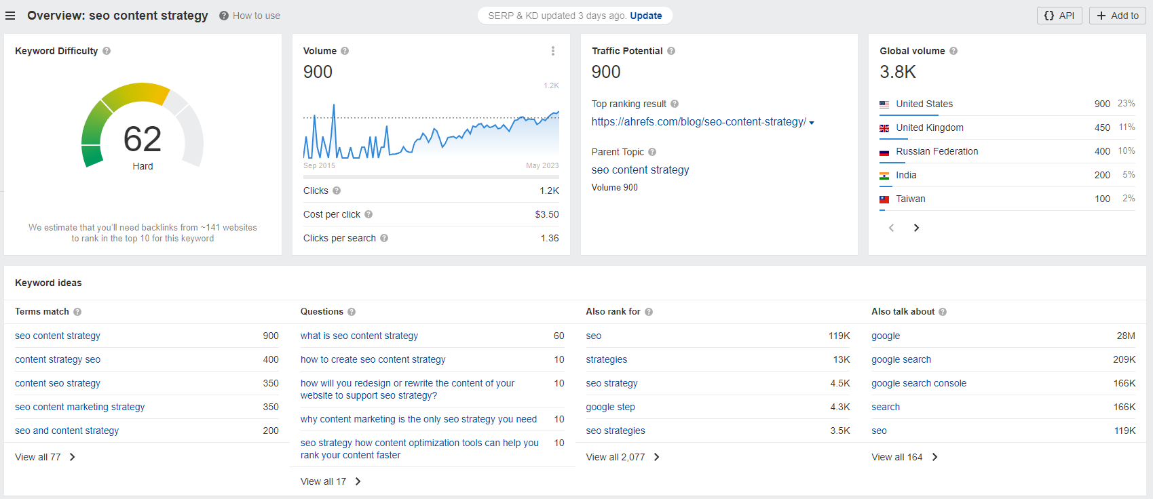Open keyword 'seo and content strategy'
Viewport: 1153px width, 499px height.
[67, 431]
